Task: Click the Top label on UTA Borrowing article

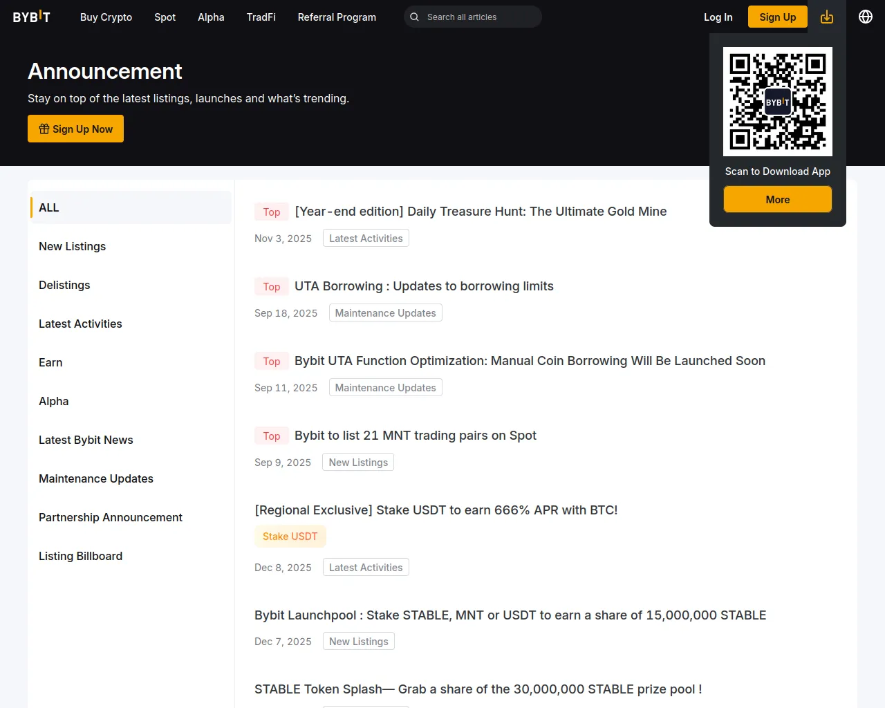Action: coord(271,286)
